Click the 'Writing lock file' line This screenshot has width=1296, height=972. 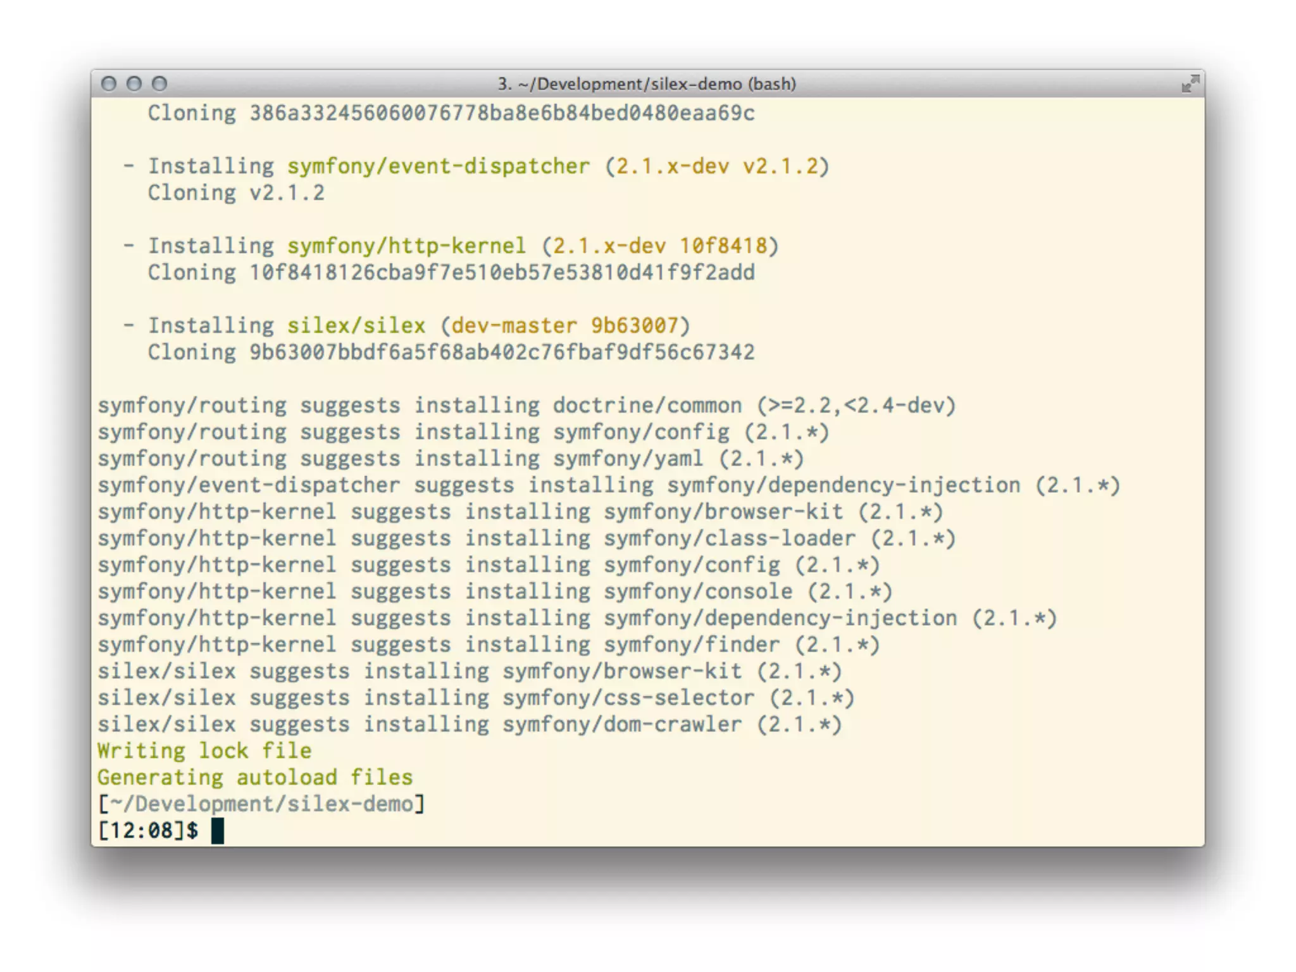point(204,751)
